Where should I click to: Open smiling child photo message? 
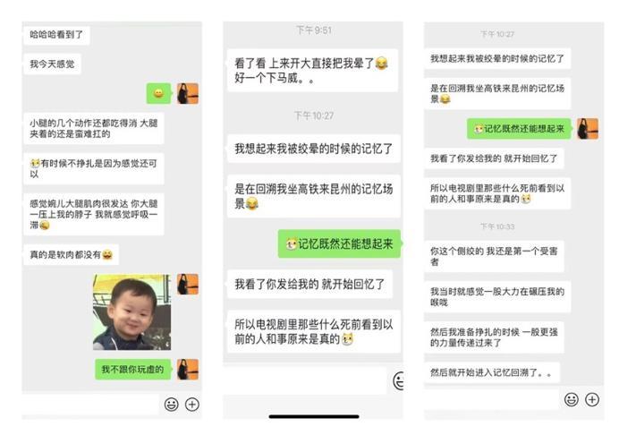click(131, 311)
